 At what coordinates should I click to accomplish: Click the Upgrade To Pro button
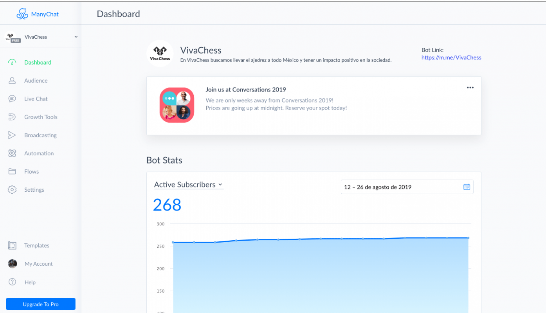coord(41,304)
